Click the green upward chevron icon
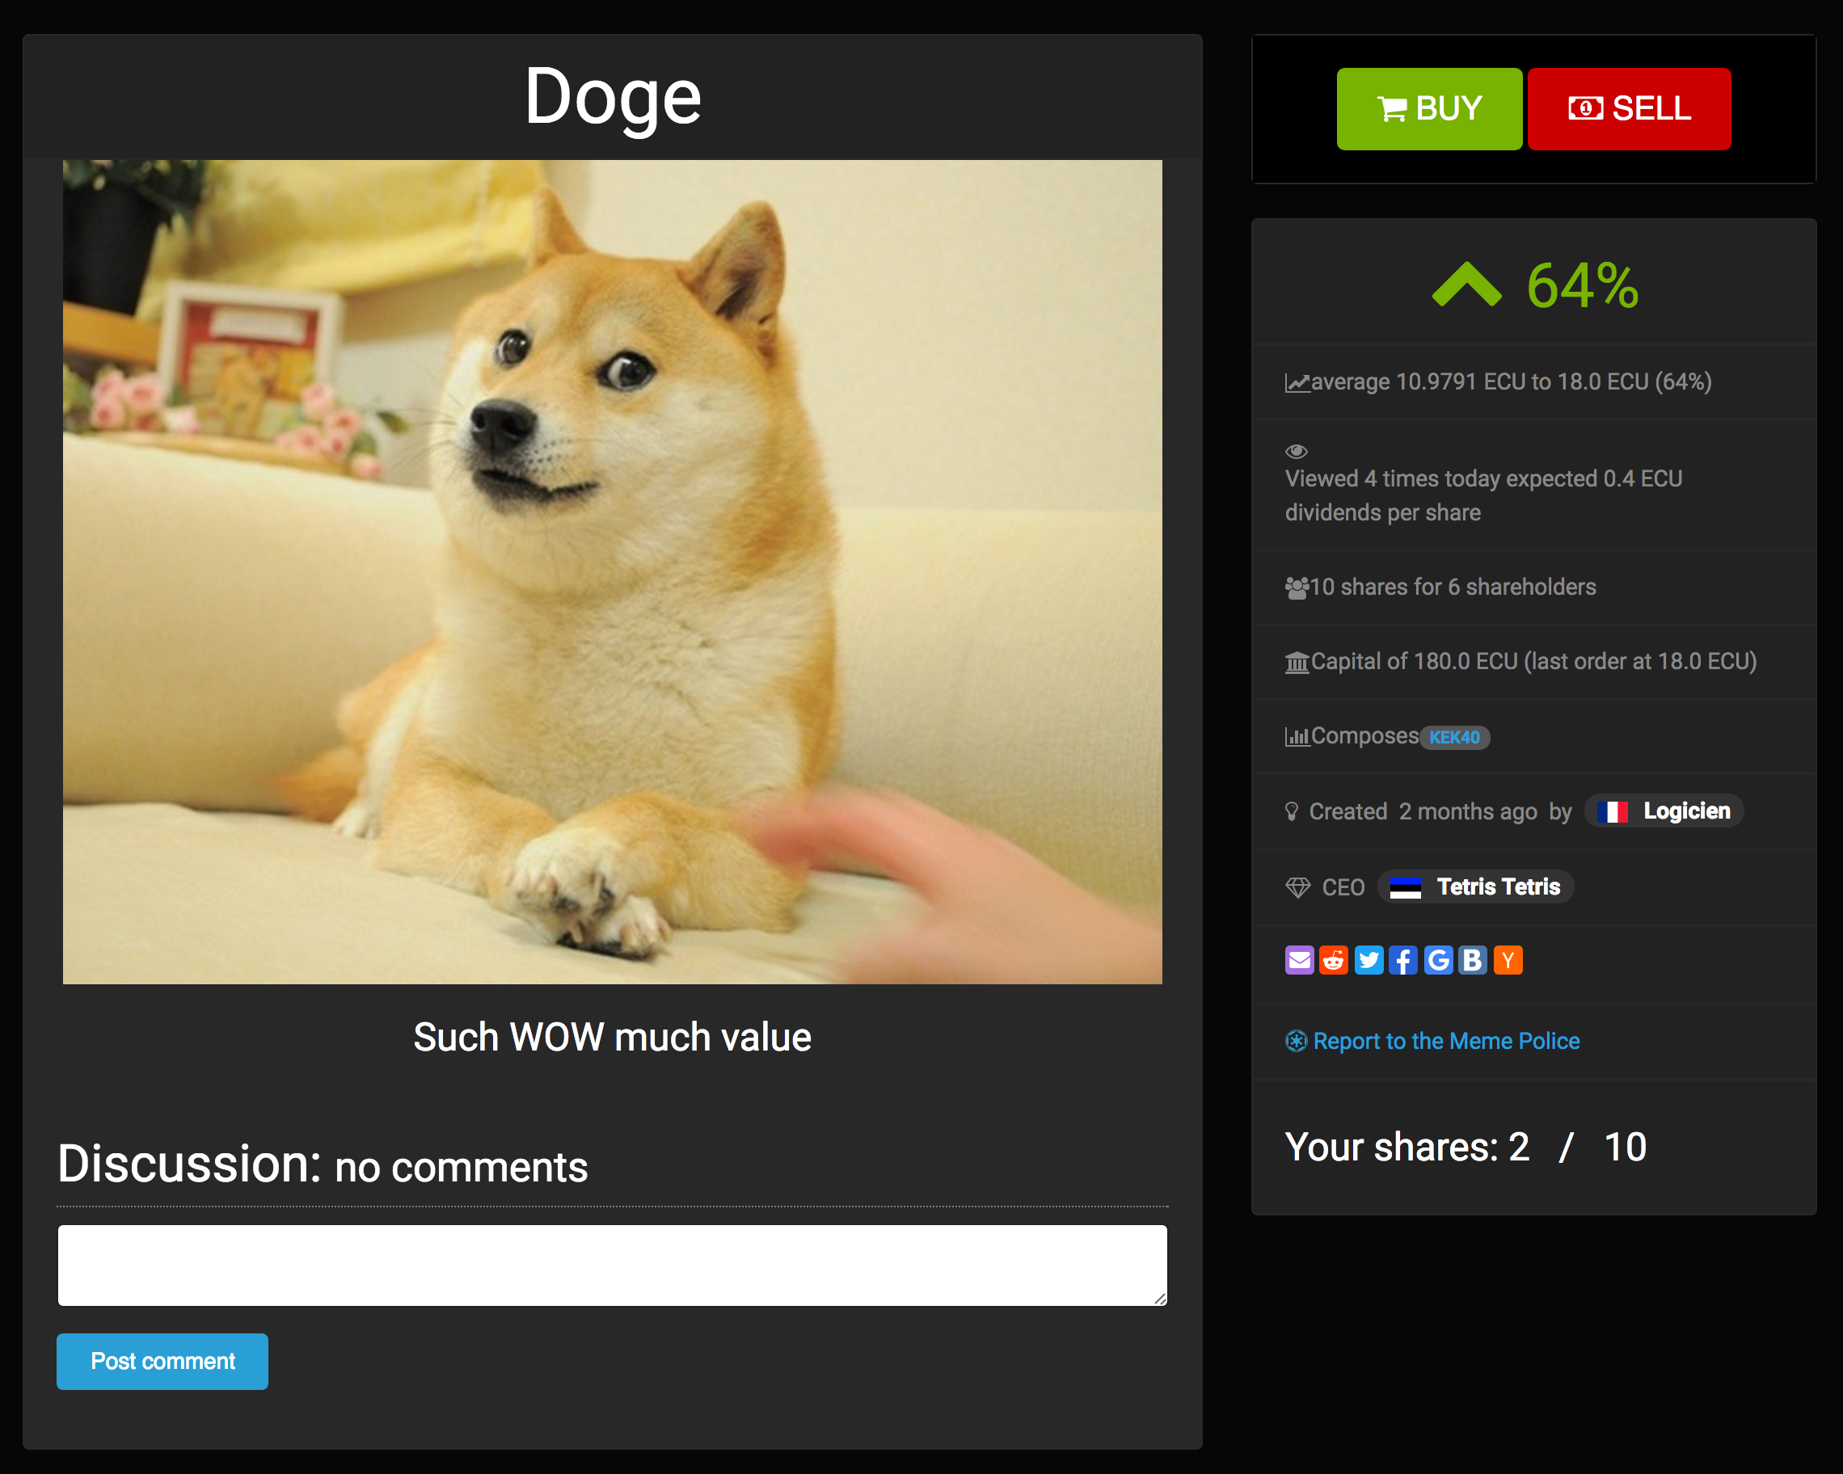Screen dimensions: 1843x1474 click(x=1467, y=284)
